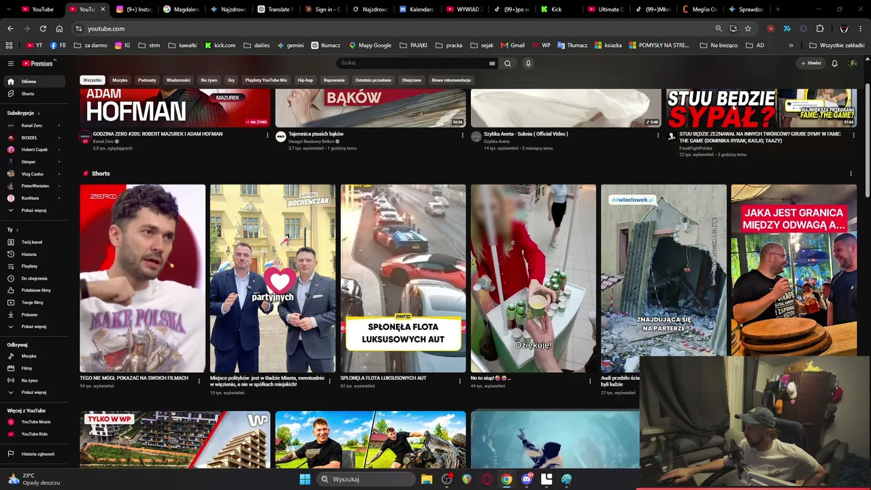Image resolution: width=871 pixels, height=490 pixels.
Task: Select the Wszystko filter chip
Action: pos(92,80)
